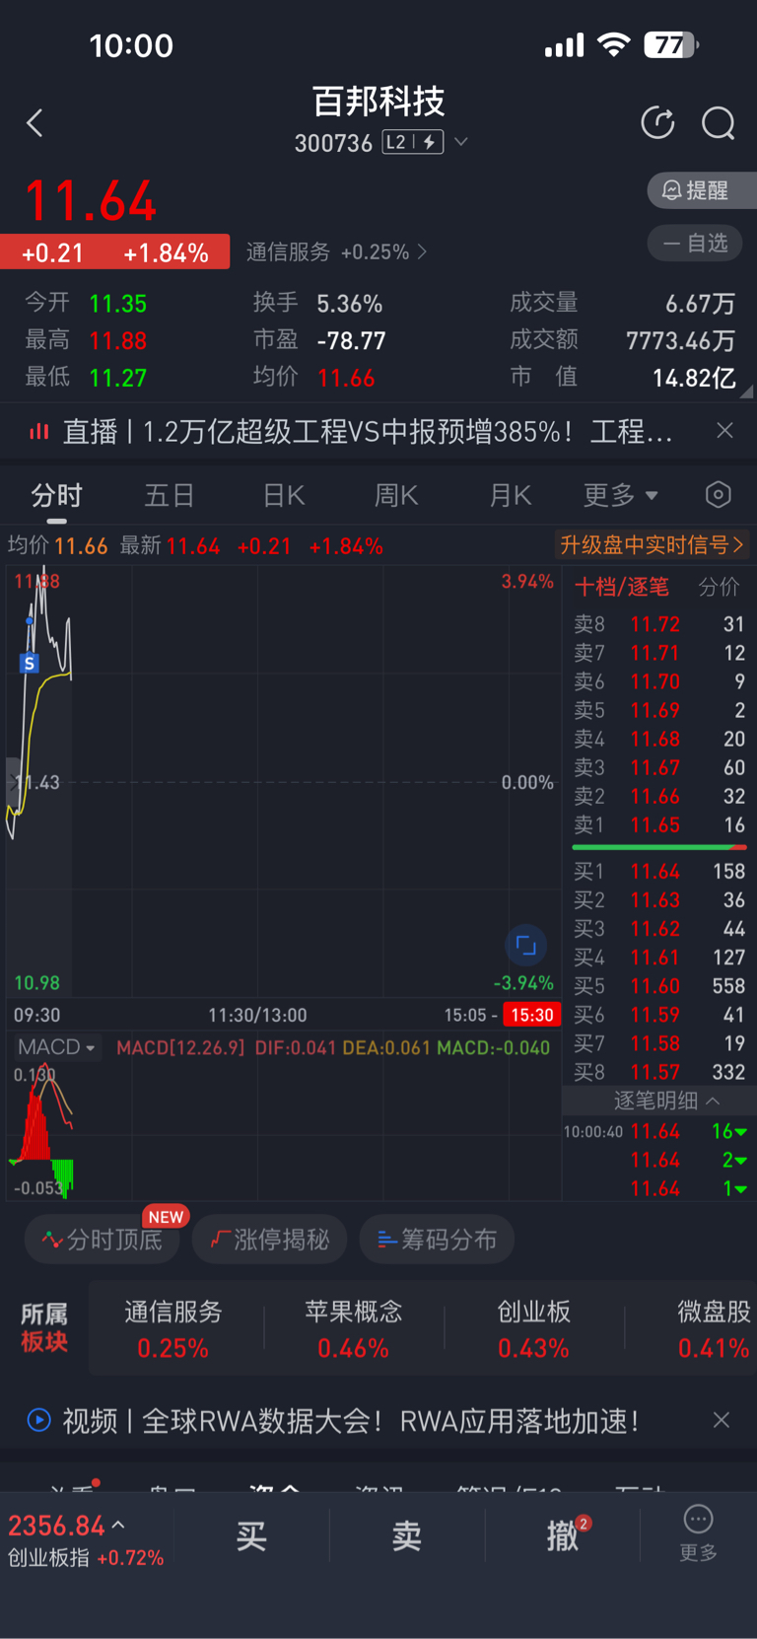Screen dimensions: 757x1639
Task: Switch to 日K chart tab
Action: coord(284,495)
